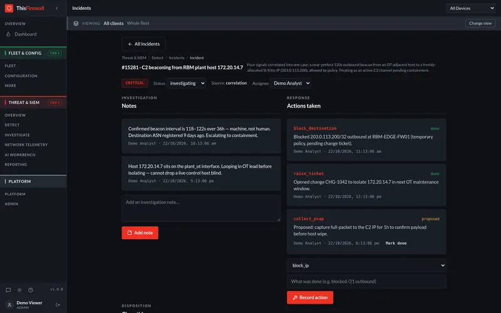Click the layers icon beside VIEWING

tap(76, 23)
